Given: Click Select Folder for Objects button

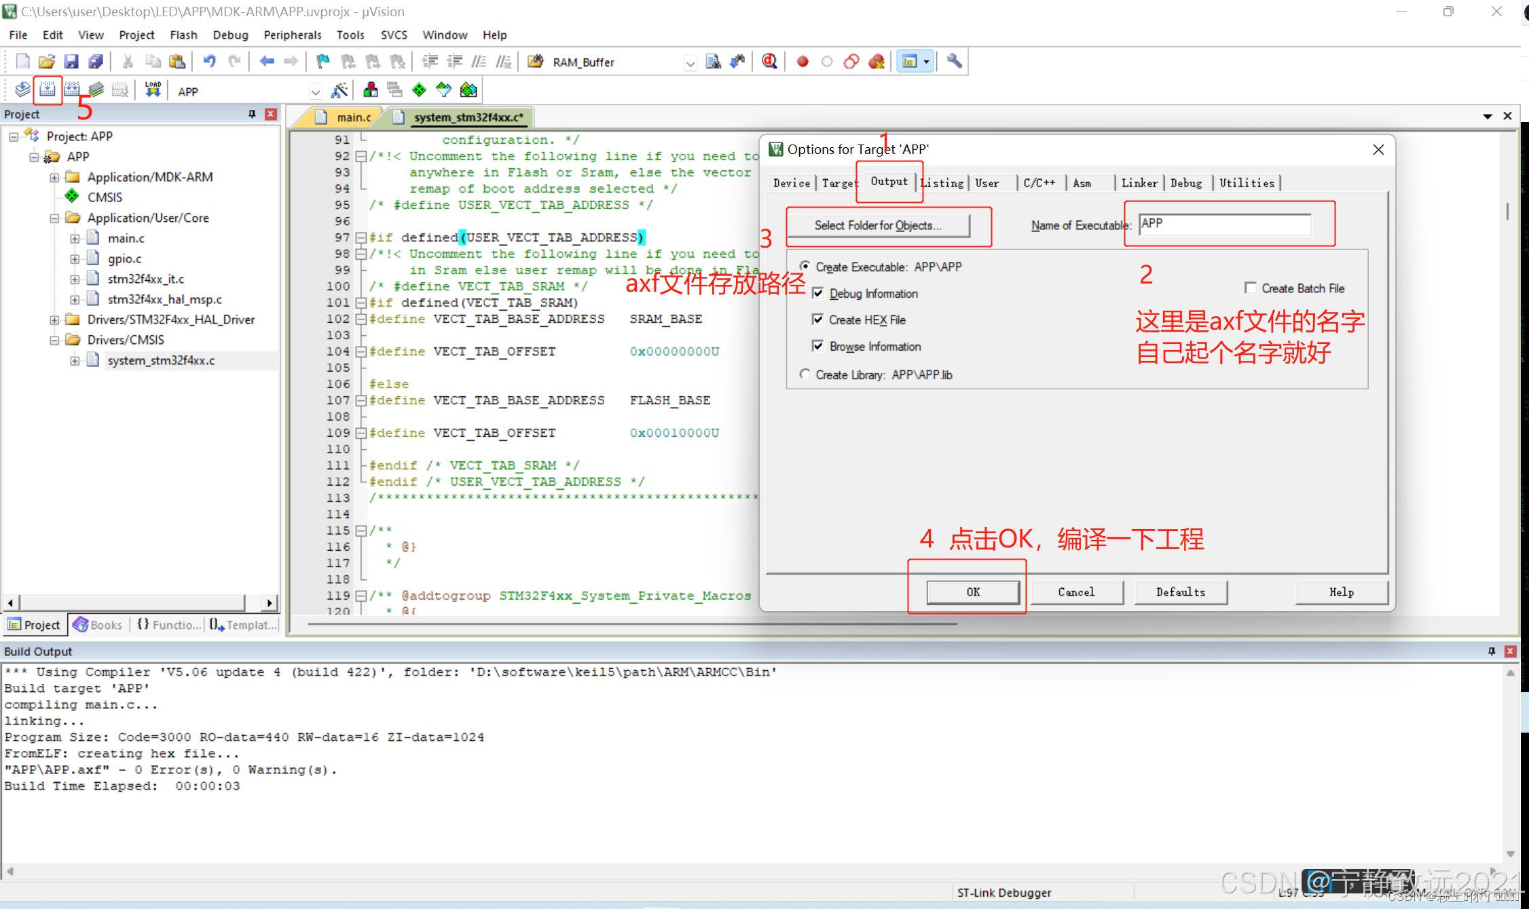Looking at the screenshot, I should [x=878, y=225].
